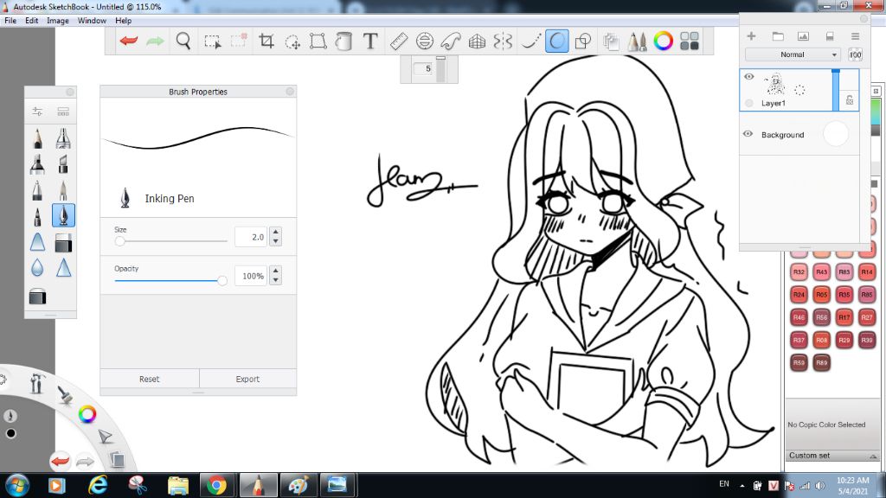The height and width of the screenshot is (498, 886).
Task: Select the Zoom magnifier tool
Action: (x=183, y=41)
